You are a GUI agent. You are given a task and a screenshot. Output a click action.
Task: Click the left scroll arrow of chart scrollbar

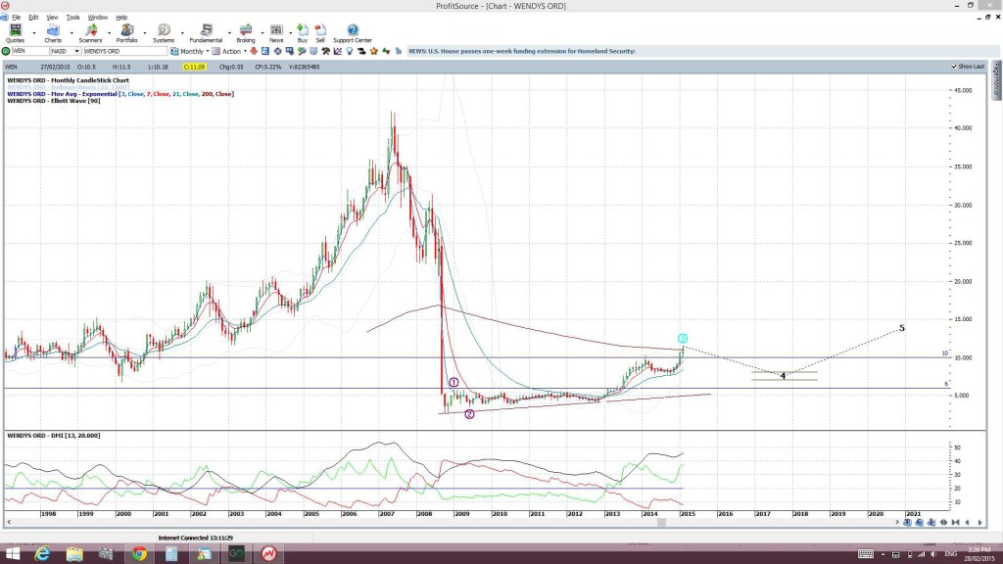(8, 523)
